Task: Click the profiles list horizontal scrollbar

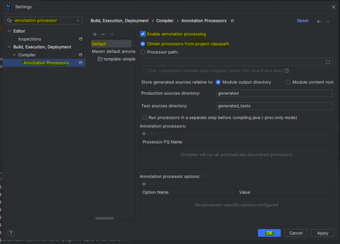Action: point(105,218)
